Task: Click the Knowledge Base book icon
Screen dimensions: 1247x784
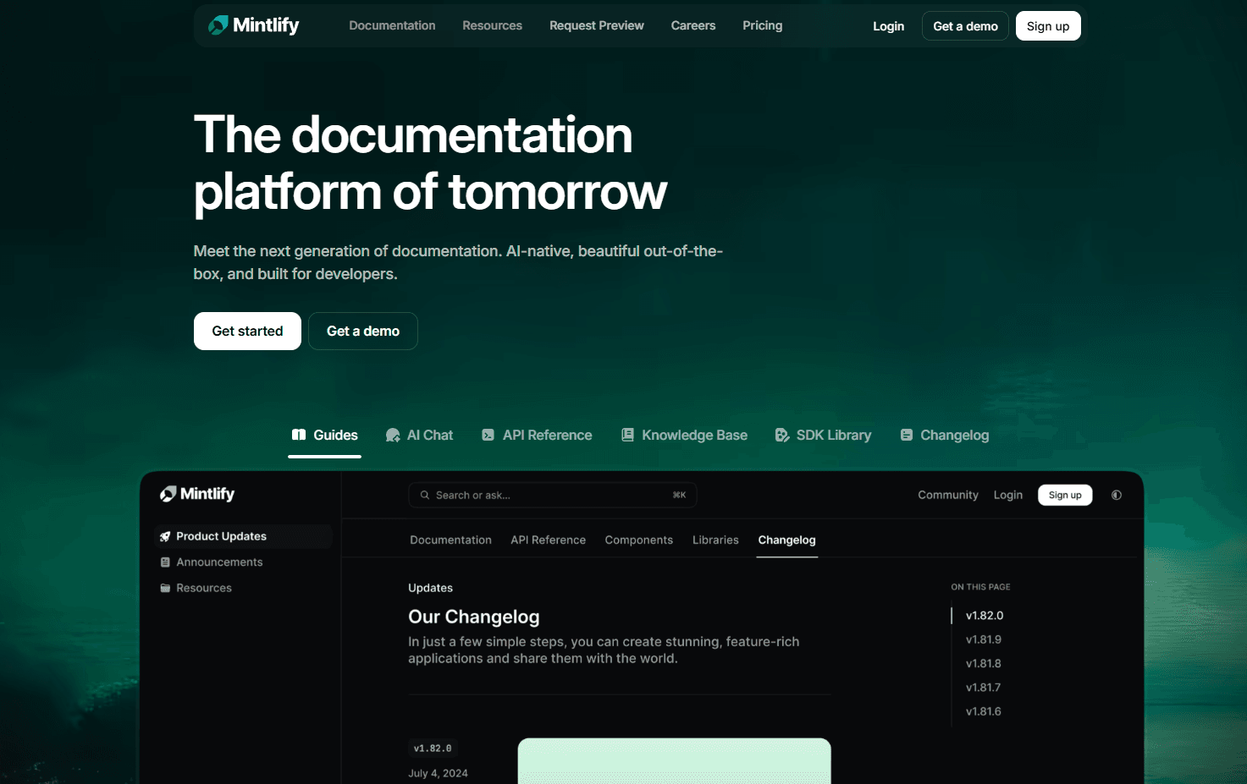Action: click(x=627, y=435)
